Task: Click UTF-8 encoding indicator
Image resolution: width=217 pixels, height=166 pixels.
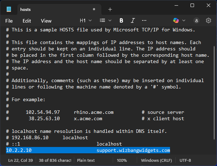Action: [185, 160]
